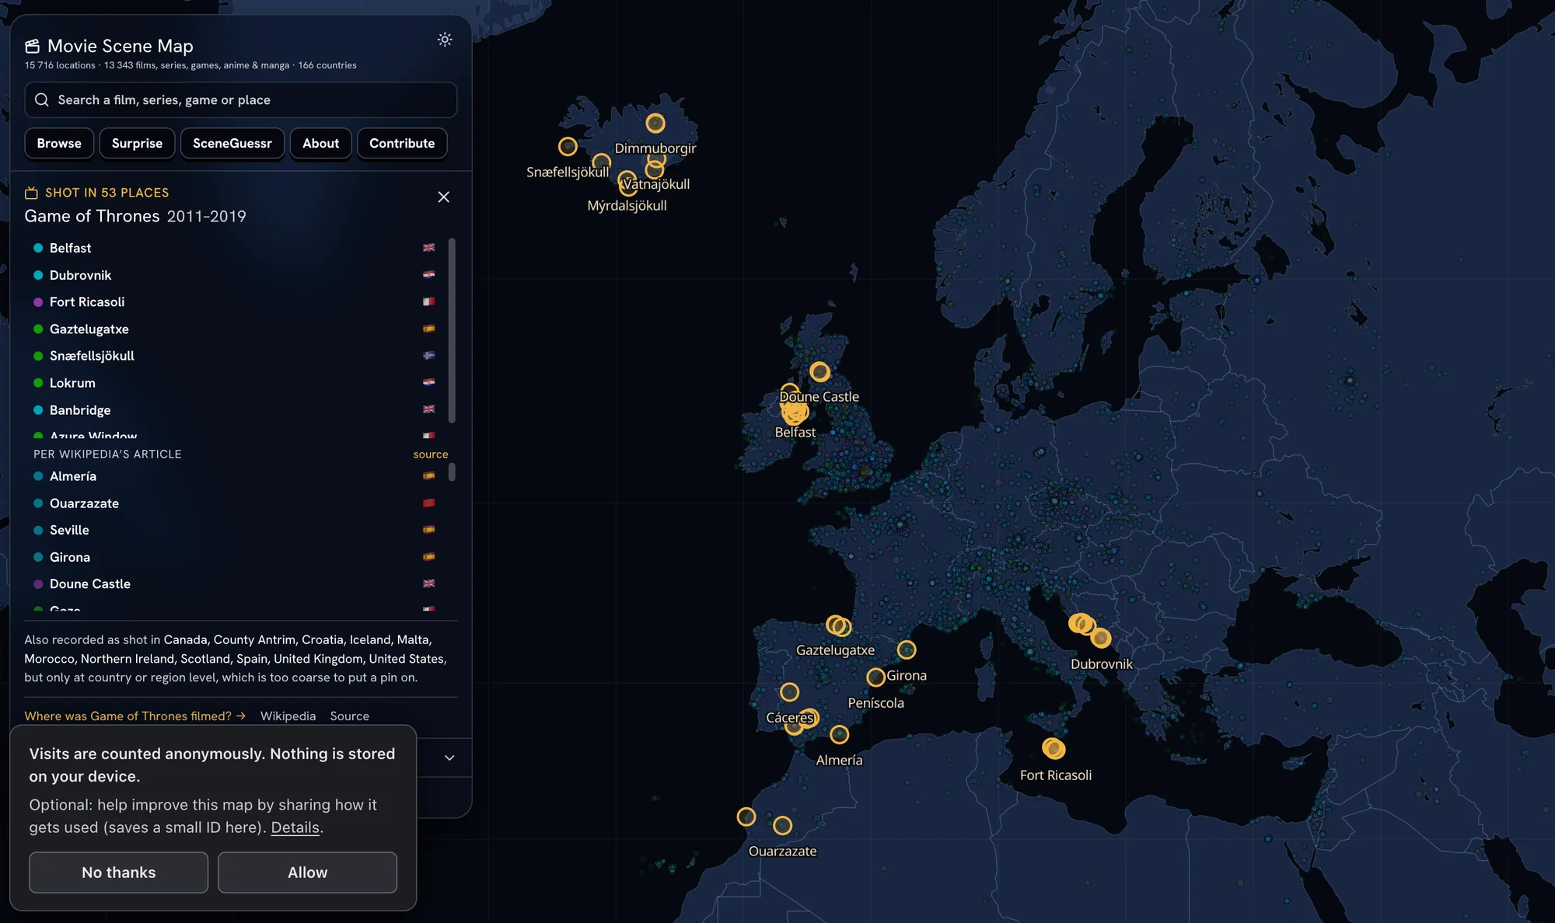
Task: Click the Spanish flag in the Seville row
Action: coord(428,530)
